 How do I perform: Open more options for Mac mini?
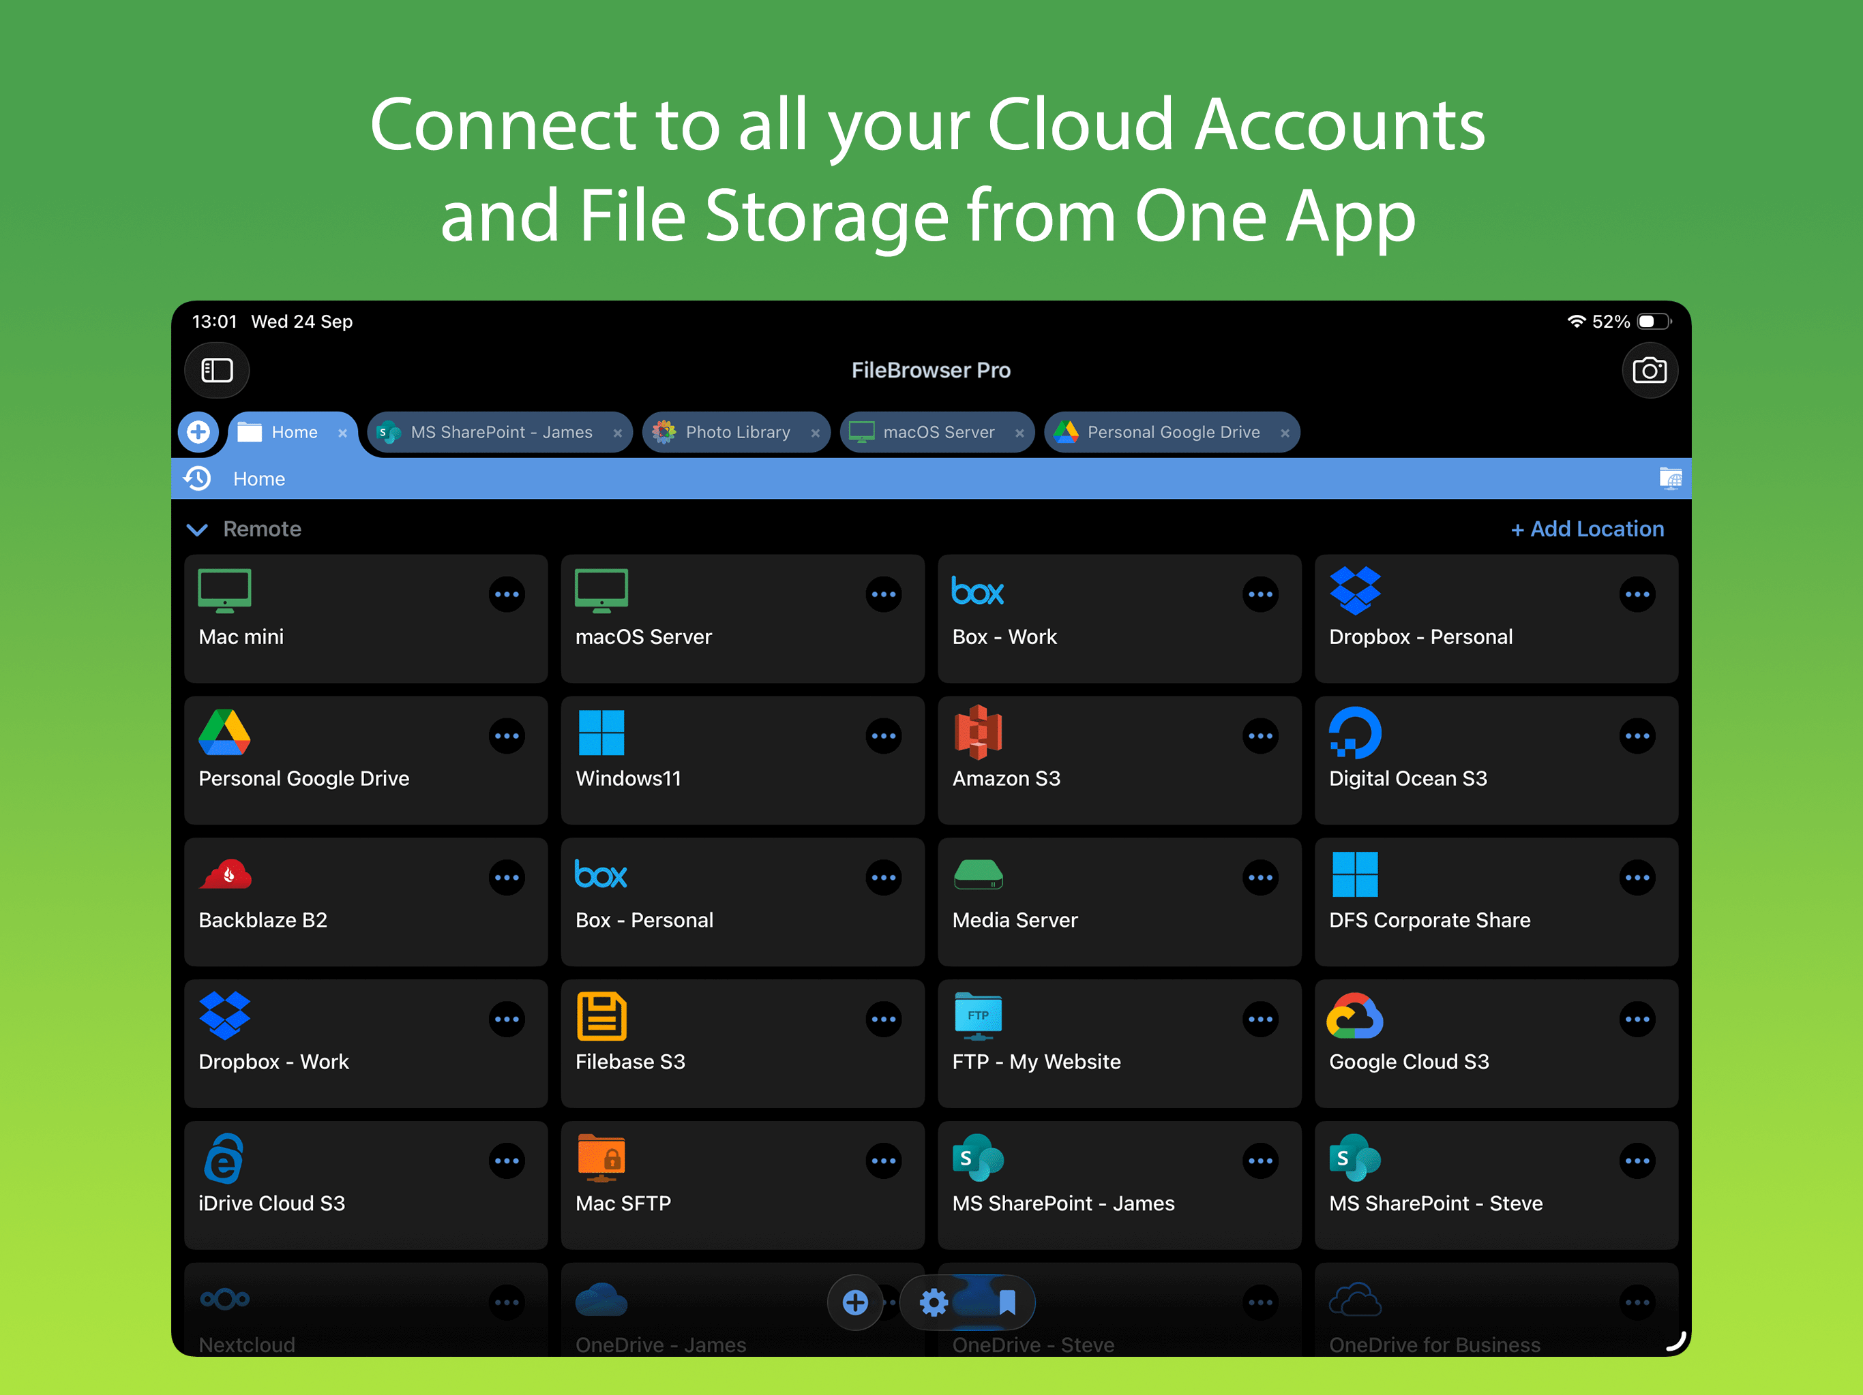(x=506, y=594)
